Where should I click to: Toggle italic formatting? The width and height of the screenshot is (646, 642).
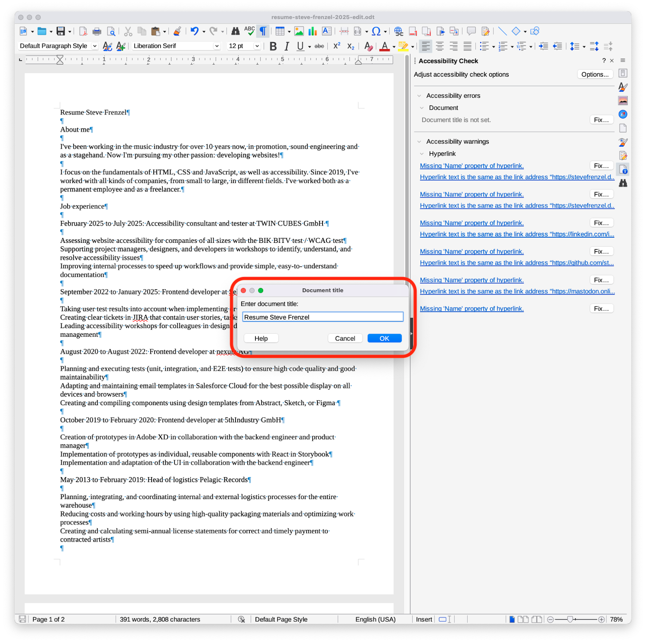[x=287, y=47]
